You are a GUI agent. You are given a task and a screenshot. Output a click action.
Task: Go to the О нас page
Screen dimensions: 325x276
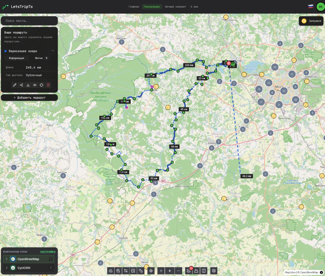[x=194, y=7]
